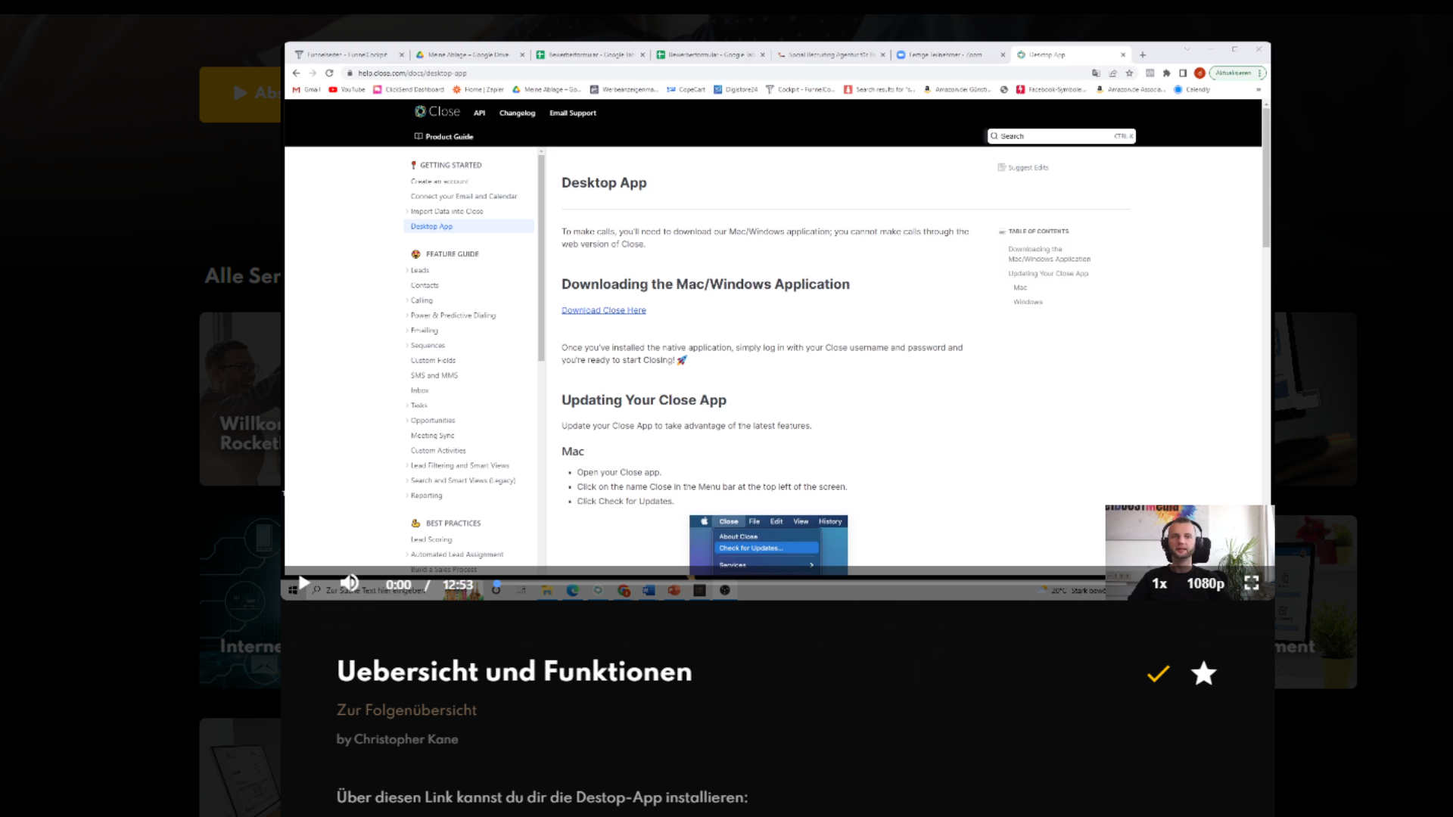Expand the Emailing sidebar section
Viewport: 1453px width, 817px height.
[424, 330]
